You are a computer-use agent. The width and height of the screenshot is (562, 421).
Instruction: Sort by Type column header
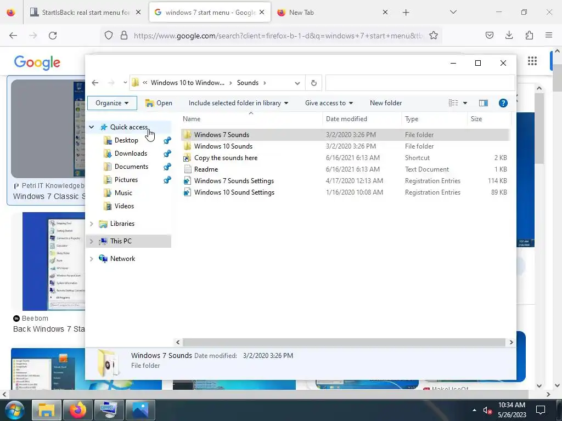click(435, 119)
